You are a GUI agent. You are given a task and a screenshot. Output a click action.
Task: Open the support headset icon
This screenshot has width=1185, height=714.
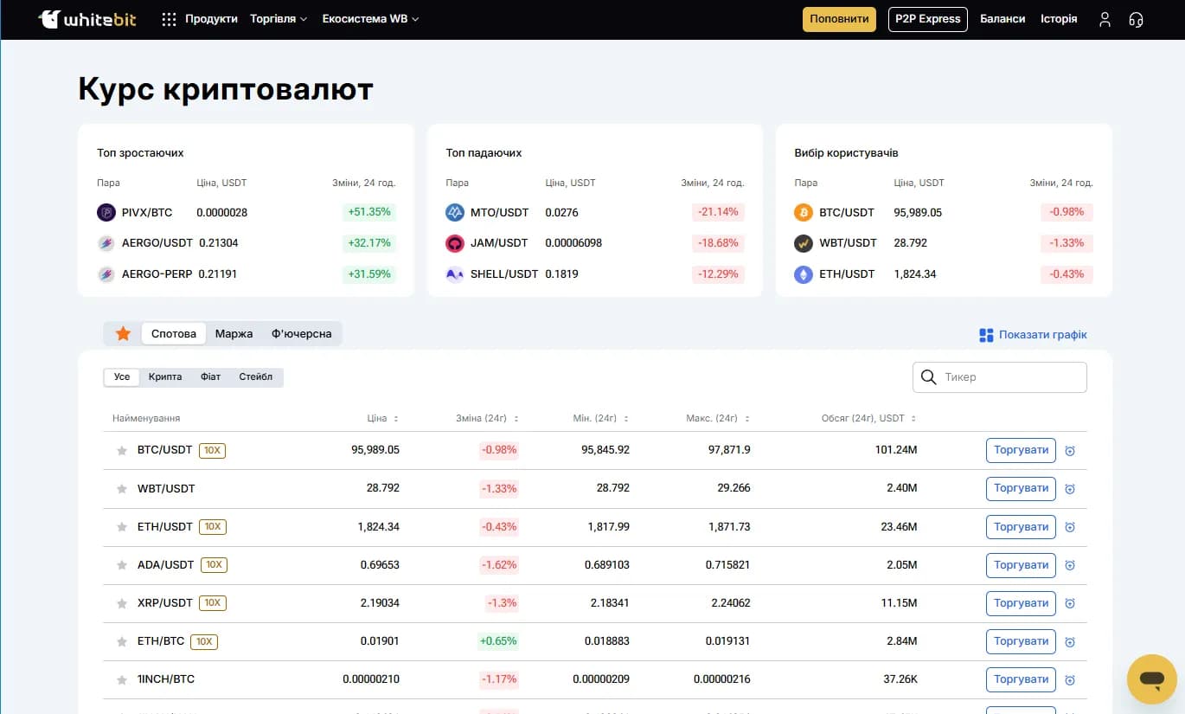click(x=1137, y=19)
